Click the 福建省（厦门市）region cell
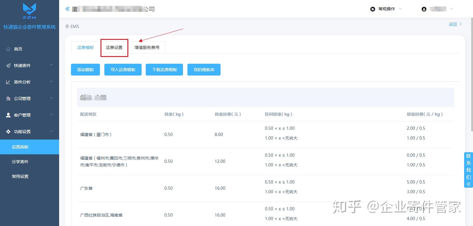Screen dimensions: 473x226 tap(96, 135)
